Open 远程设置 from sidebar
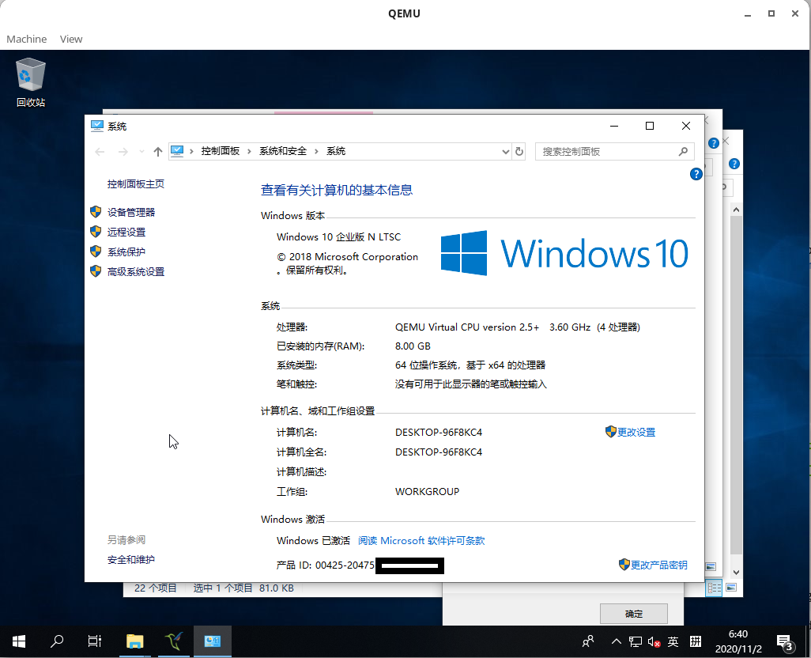Image resolution: width=811 pixels, height=658 pixels. [126, 233]
